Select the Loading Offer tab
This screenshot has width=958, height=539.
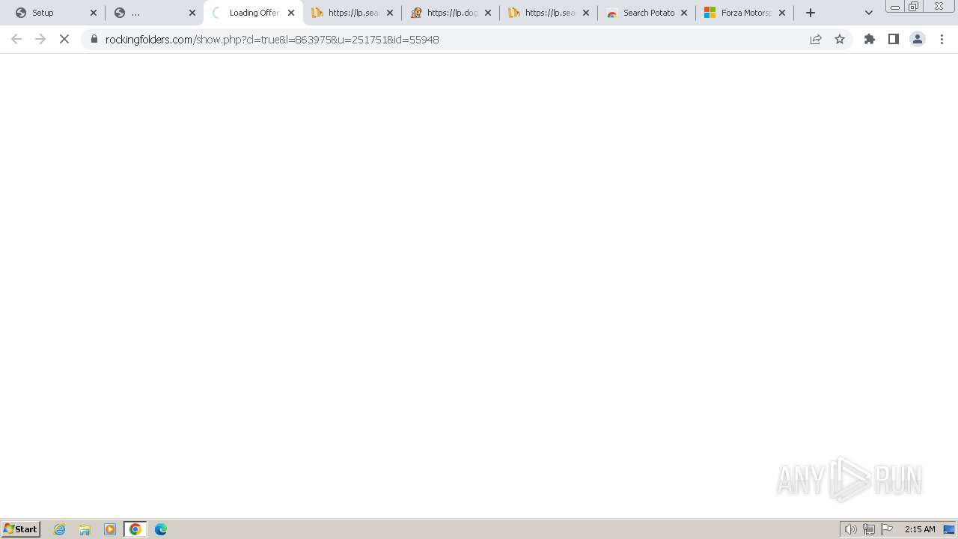(253, 13)
